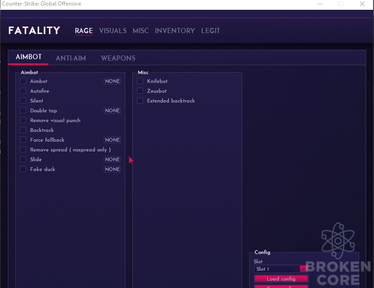
Task: Check the Force fallback option
Action: click(x=23, y=140)
